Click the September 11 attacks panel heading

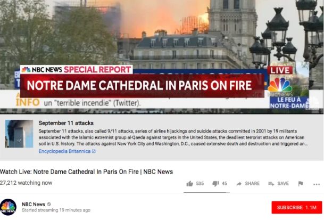(x=66, y=123)
